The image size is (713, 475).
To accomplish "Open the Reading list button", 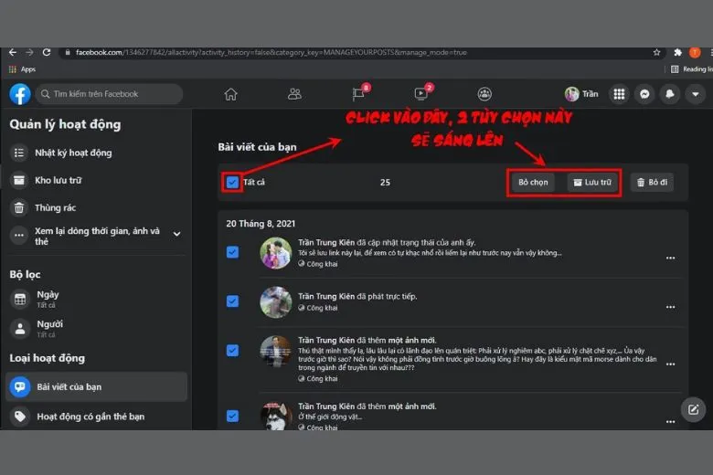I will coord(691,69).
